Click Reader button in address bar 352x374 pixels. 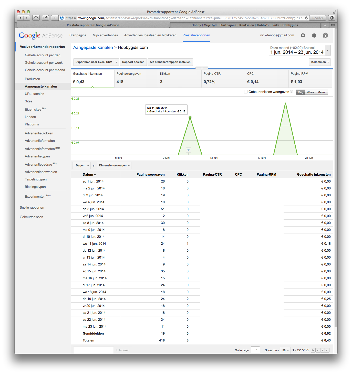click(x=318, y=18)
